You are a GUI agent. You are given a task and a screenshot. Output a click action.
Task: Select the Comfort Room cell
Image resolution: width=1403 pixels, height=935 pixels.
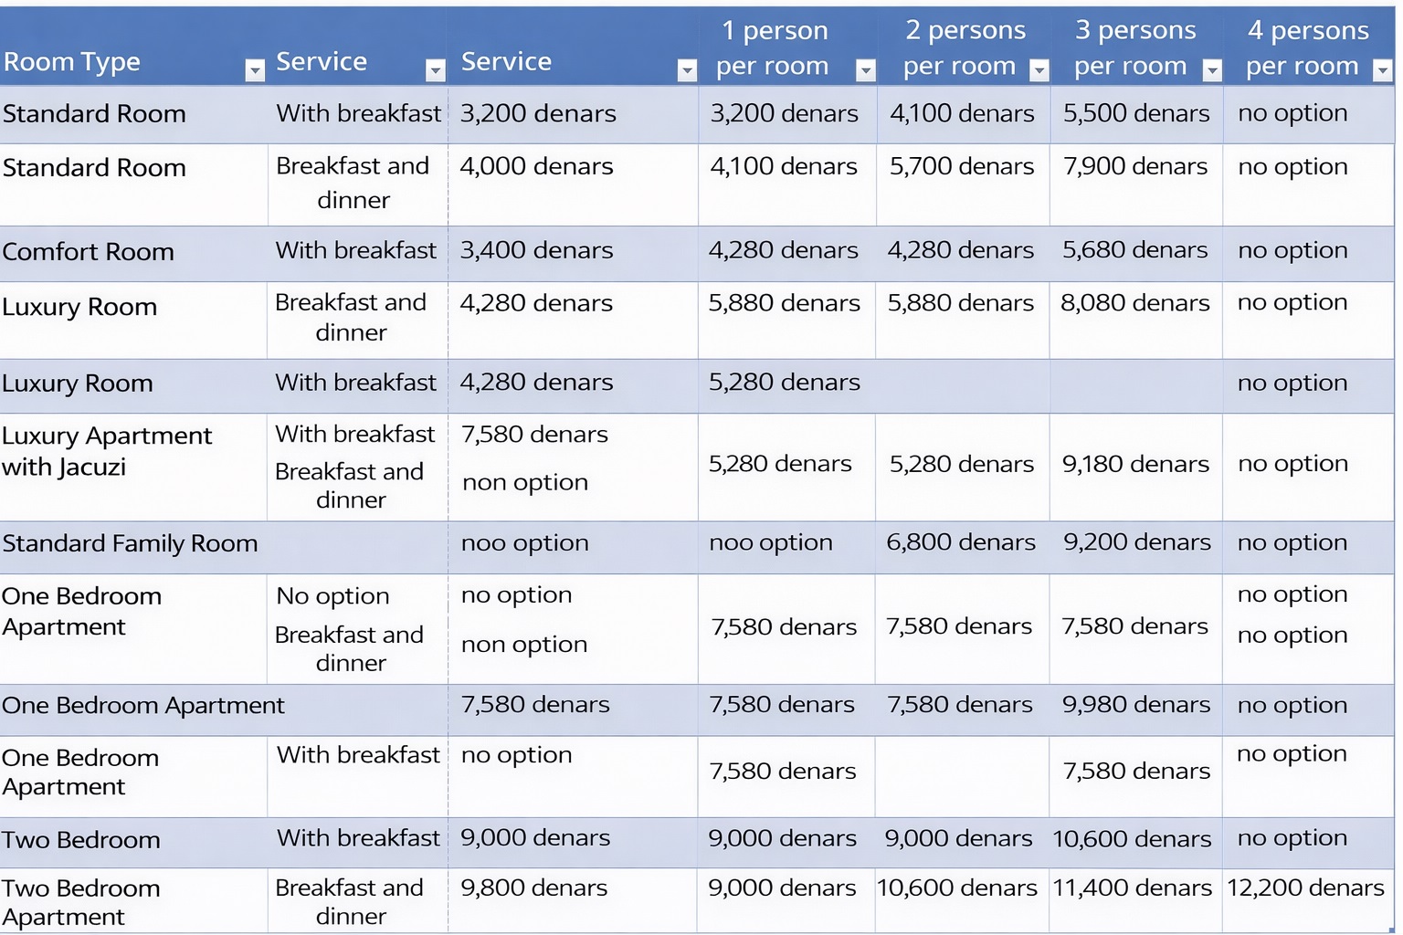89,252
